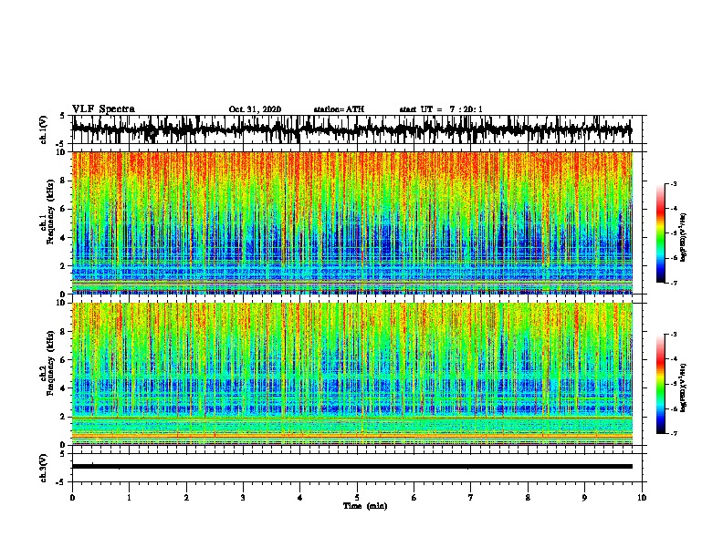The width and height of the screenshot is (723, 558).
Task: Click the -3 label on ch.1 colorbar
Action: pyautogui.click(x=673, y=184)
